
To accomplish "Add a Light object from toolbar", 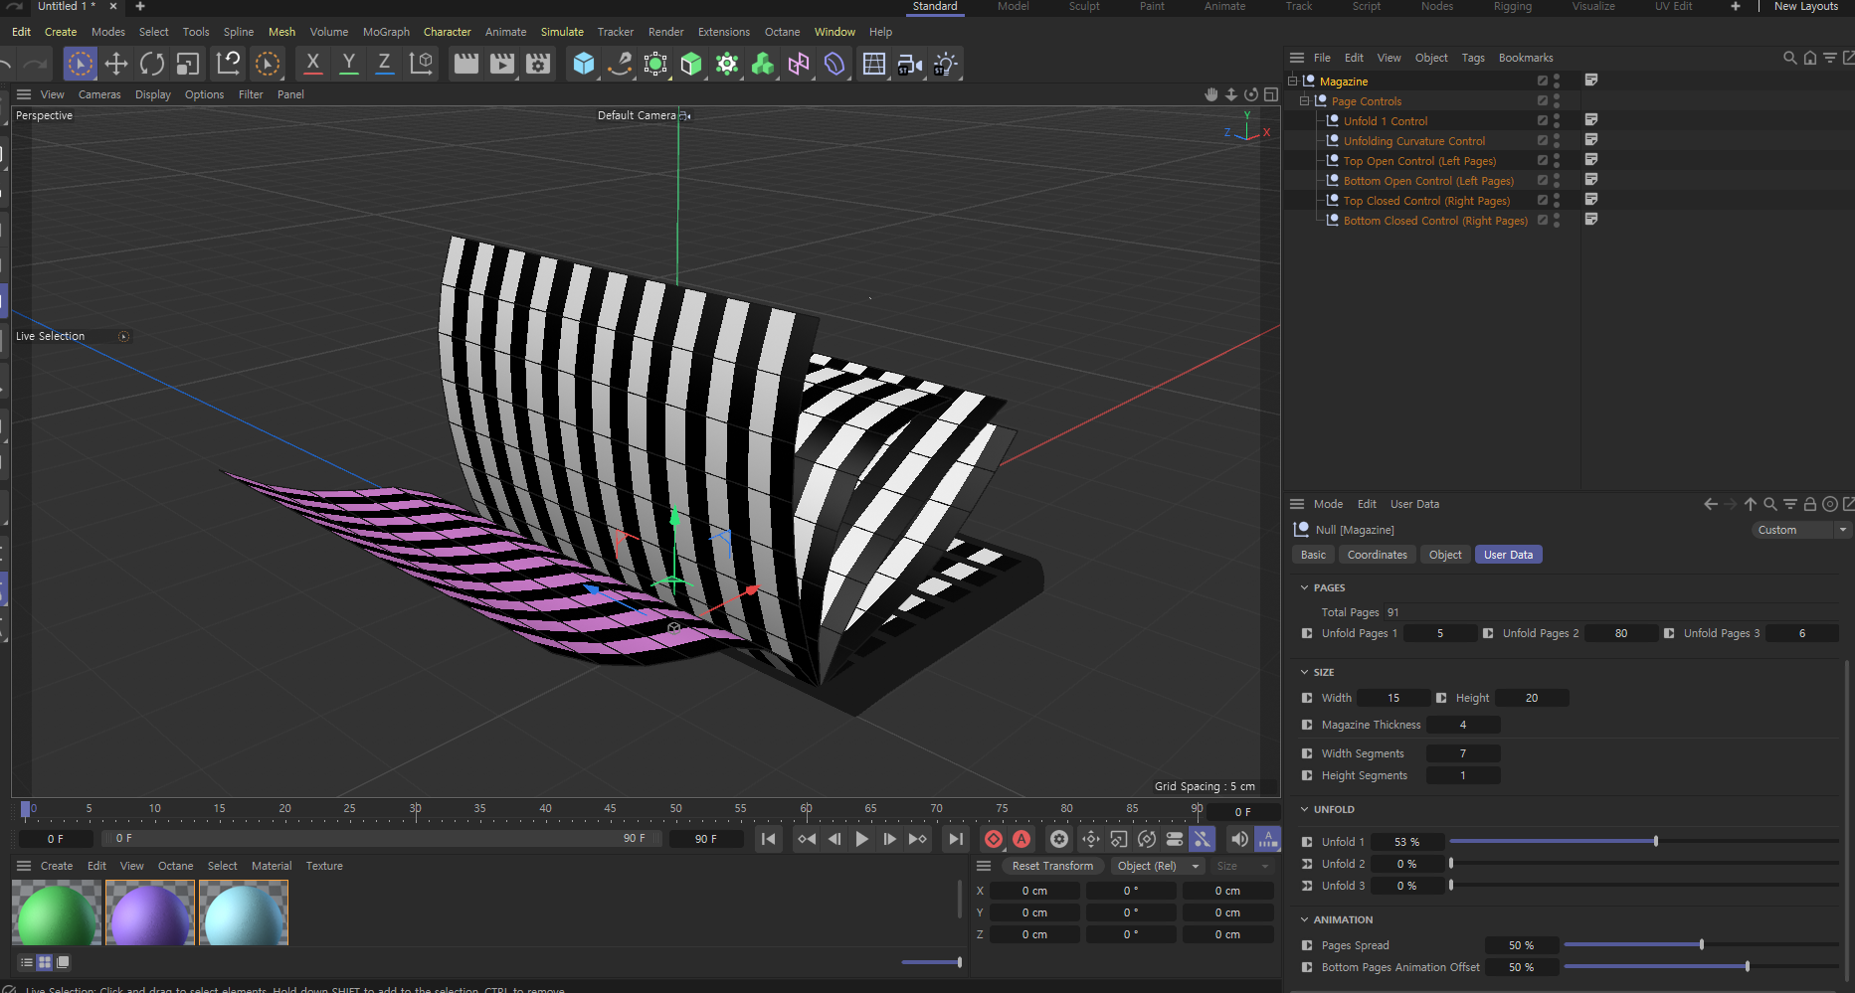I will [945, 65].
